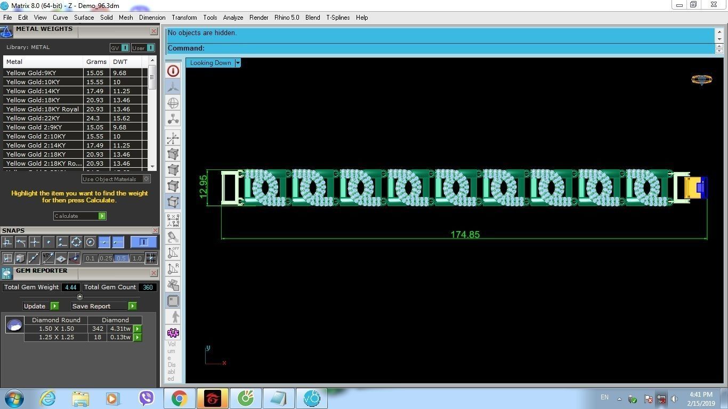Click the red power icon in viewport sidebar

[x=173, y=71]
